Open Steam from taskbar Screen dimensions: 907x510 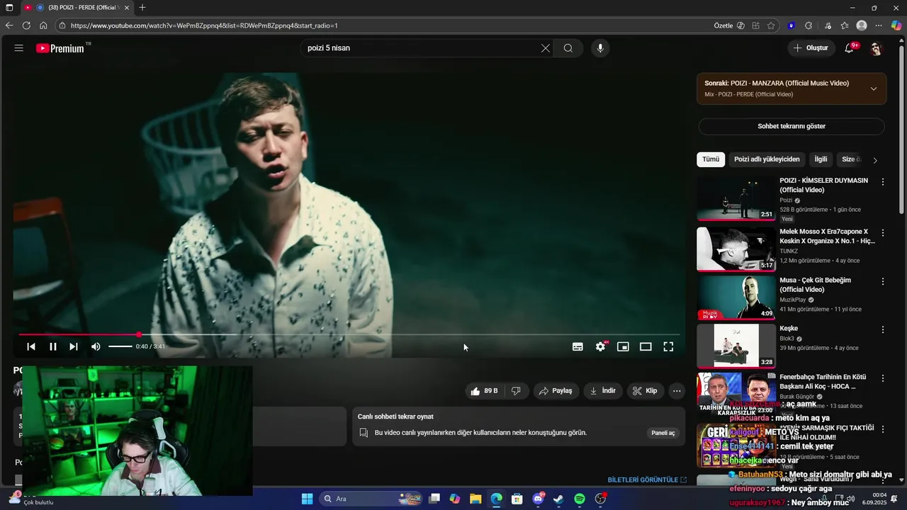[x=558, y=499]
